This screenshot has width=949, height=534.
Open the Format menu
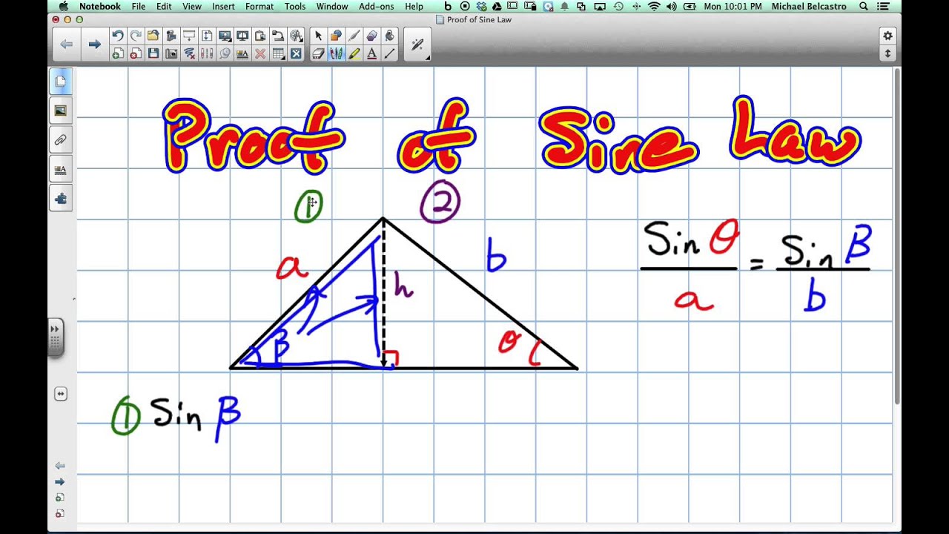point(259,7)
